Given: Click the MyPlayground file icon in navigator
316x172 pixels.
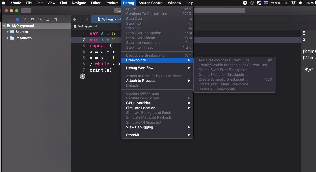Looking at the screenshot, I should click(x=9, y=26).
